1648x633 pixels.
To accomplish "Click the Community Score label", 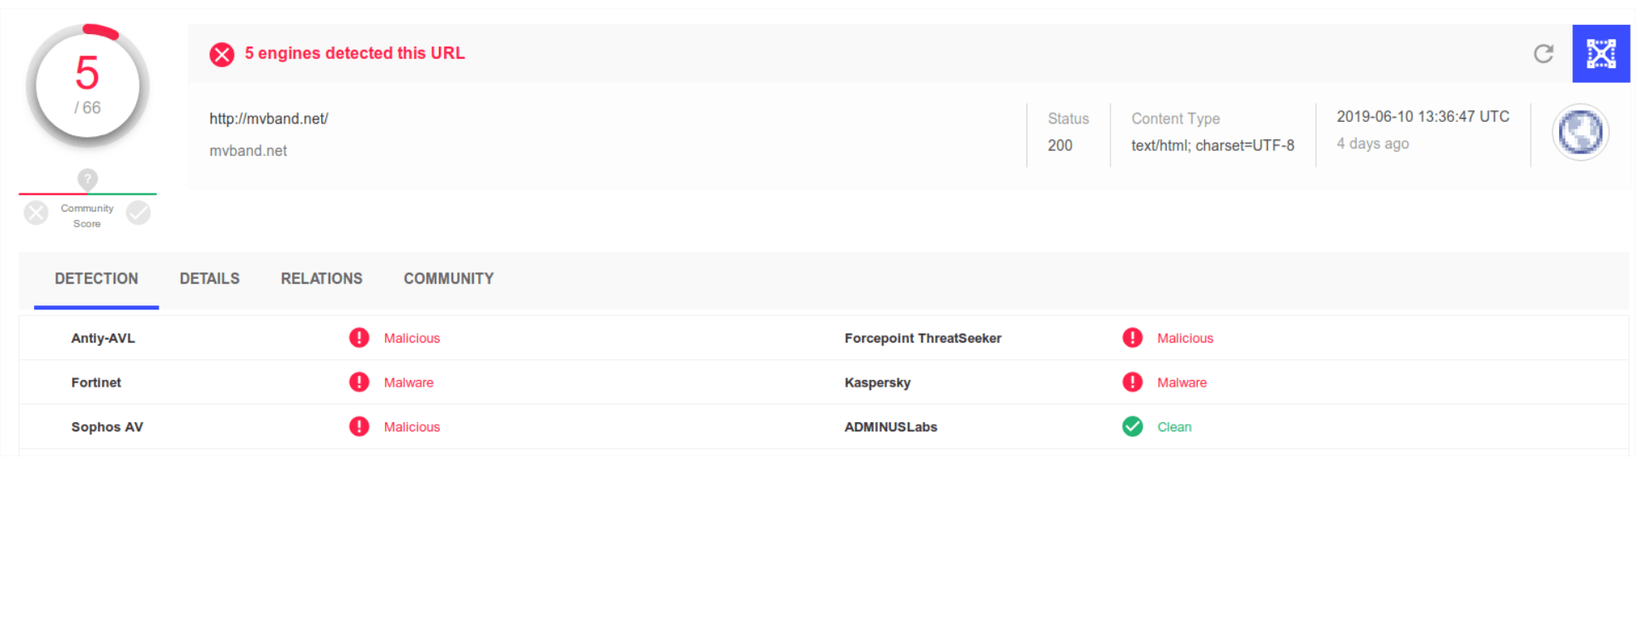I will [87, 216].
